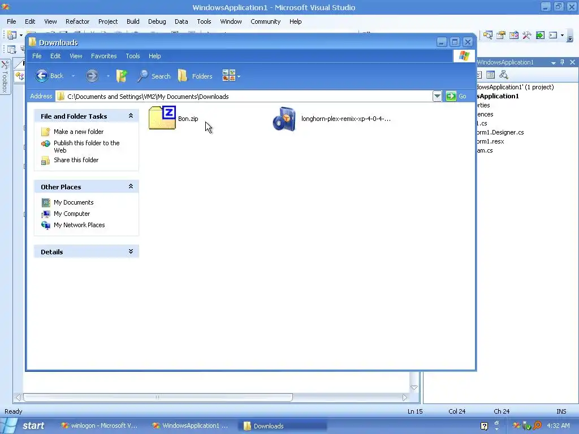This screenshot has width=579, height=434.
Task: Go up one folder level
Action: 122,76
